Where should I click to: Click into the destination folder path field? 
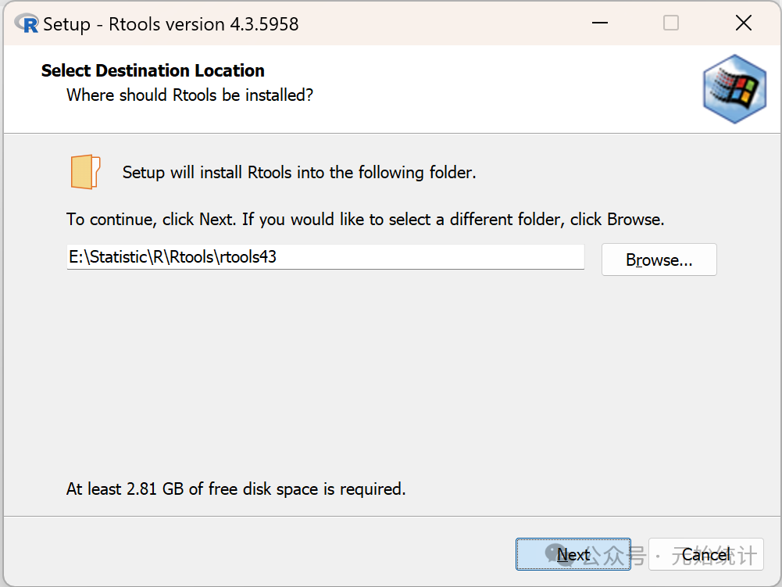tap(325, 257)
